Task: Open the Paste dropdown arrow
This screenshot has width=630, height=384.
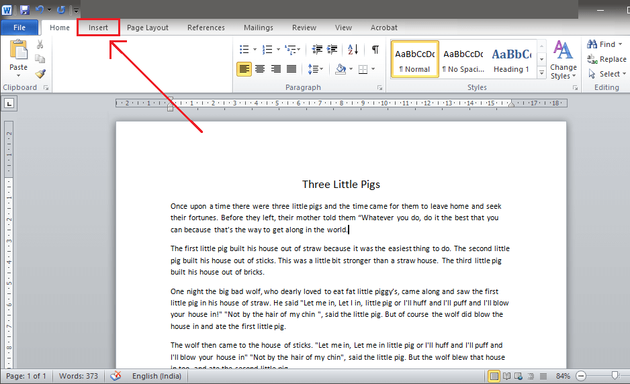Action: (19, 76)
